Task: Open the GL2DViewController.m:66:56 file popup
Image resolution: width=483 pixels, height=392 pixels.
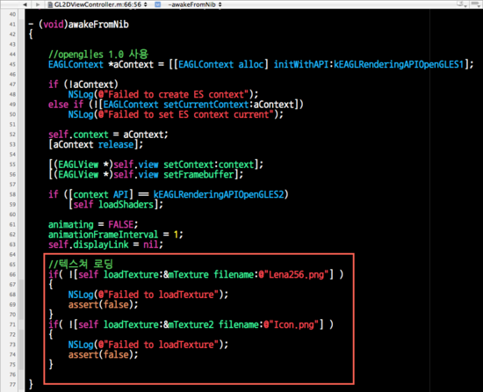Action: point(100,4)
